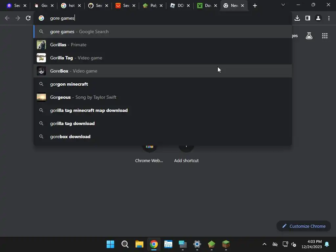The image size is (336, 252).
Task: Click the Customize Chrome button
Action: pos(304,226)
